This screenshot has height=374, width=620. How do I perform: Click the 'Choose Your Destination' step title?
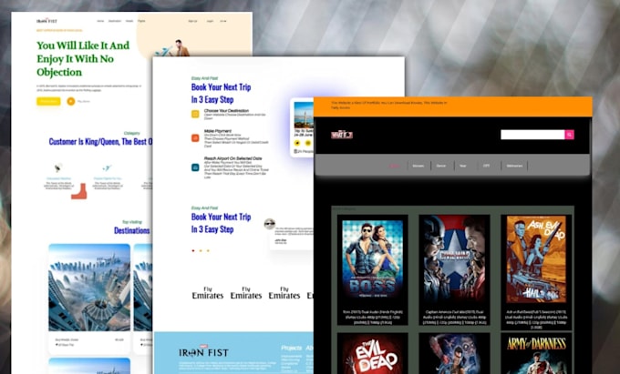pos(226,111)
